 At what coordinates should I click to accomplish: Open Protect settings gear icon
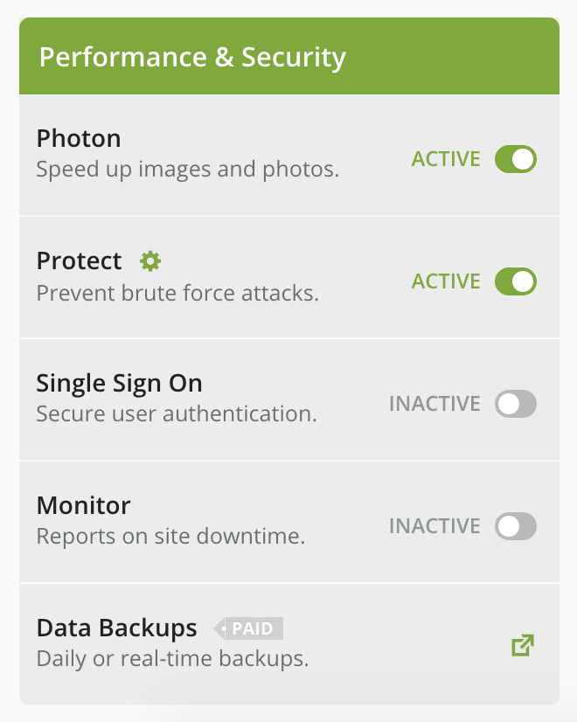point(150,261)
